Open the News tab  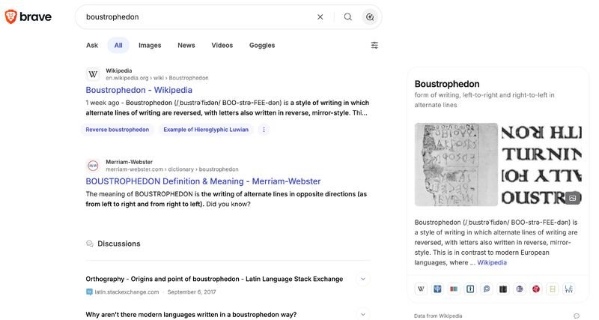point(186,45)
